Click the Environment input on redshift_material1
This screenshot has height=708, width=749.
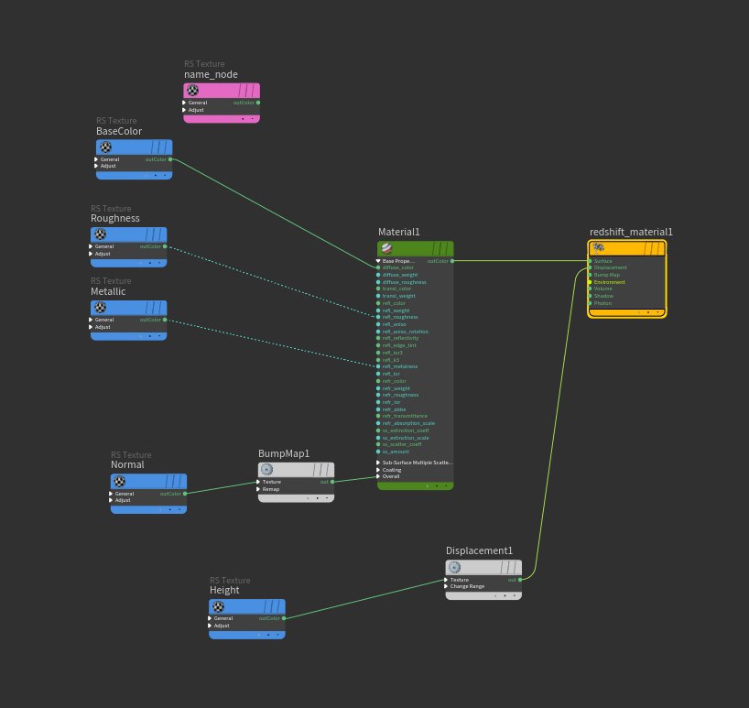[591, 282]
